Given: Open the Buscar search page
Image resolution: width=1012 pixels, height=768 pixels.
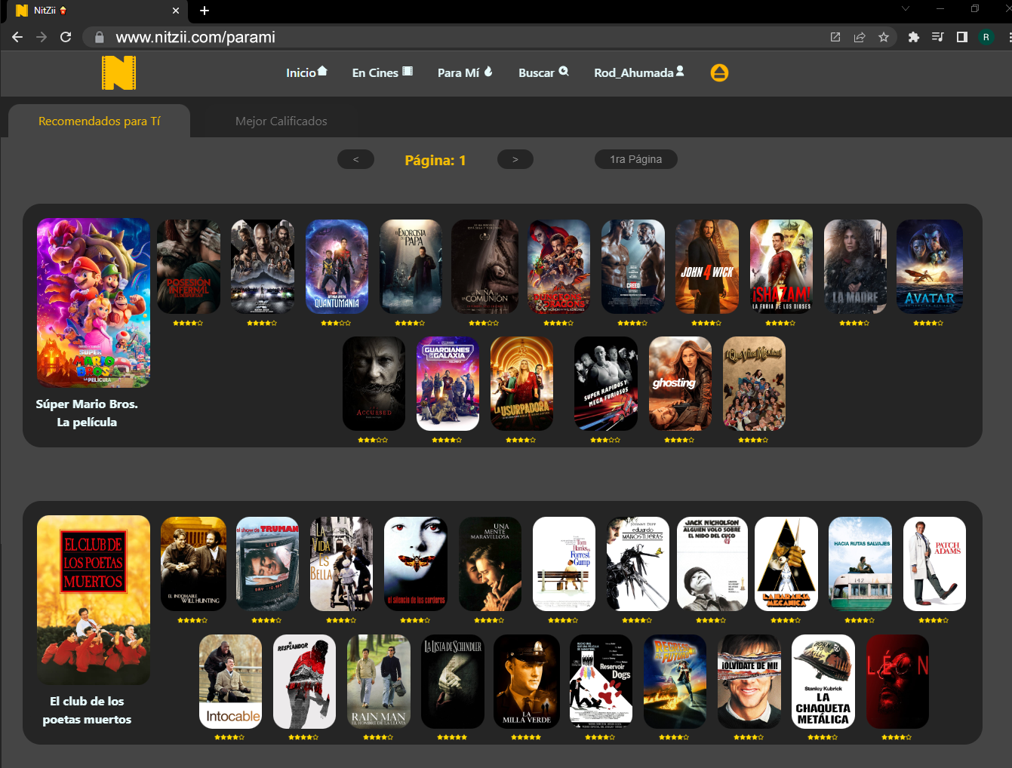Looking at the screenshot, I should [543, 72].
